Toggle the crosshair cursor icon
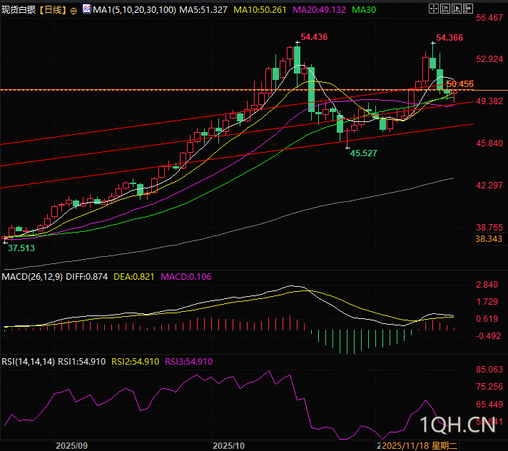Image resolution: width=508 pixels, height=451 pixels. click(434, 9)
